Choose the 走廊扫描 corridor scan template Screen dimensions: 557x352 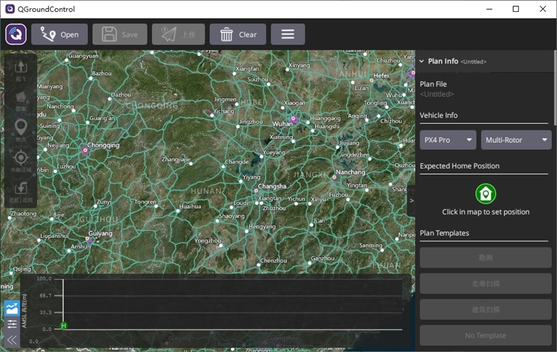click(485, 284)
